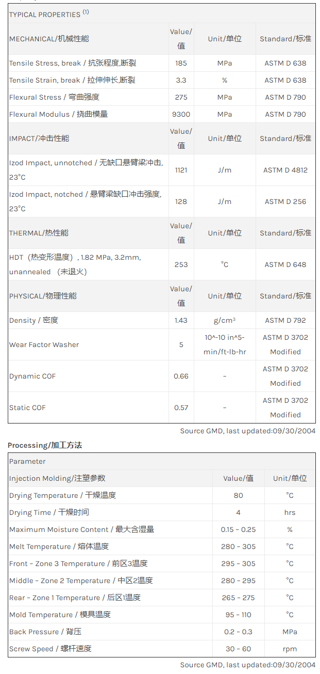
Task: Click the THERMAL/热性能 section heading
Action: coord(39,233)
